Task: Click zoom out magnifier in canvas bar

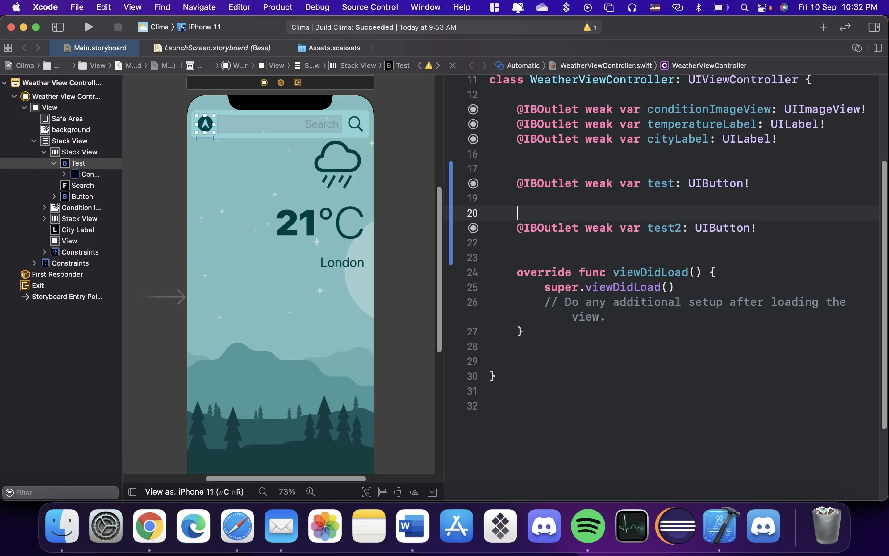Action: click(x=263, y=492)
